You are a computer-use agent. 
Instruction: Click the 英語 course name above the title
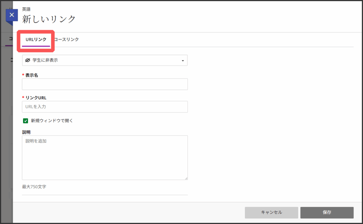(26, 10)
